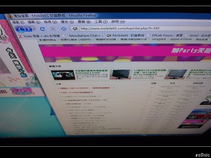The width and height of the screenshot is (211, 158).
Task: Open the 我愛吃蘋果 (Apple) forum link
Action: tap(76, 39)
